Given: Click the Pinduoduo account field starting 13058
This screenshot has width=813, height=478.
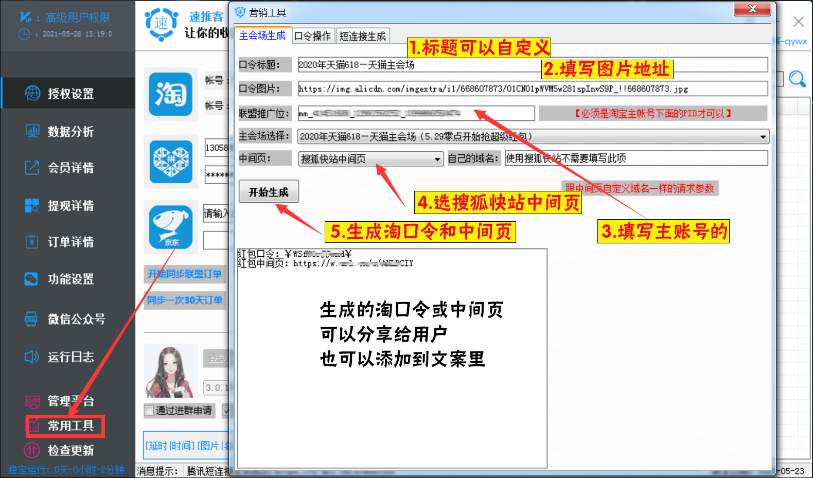Looking at the screenshot, I should [217, 148].
